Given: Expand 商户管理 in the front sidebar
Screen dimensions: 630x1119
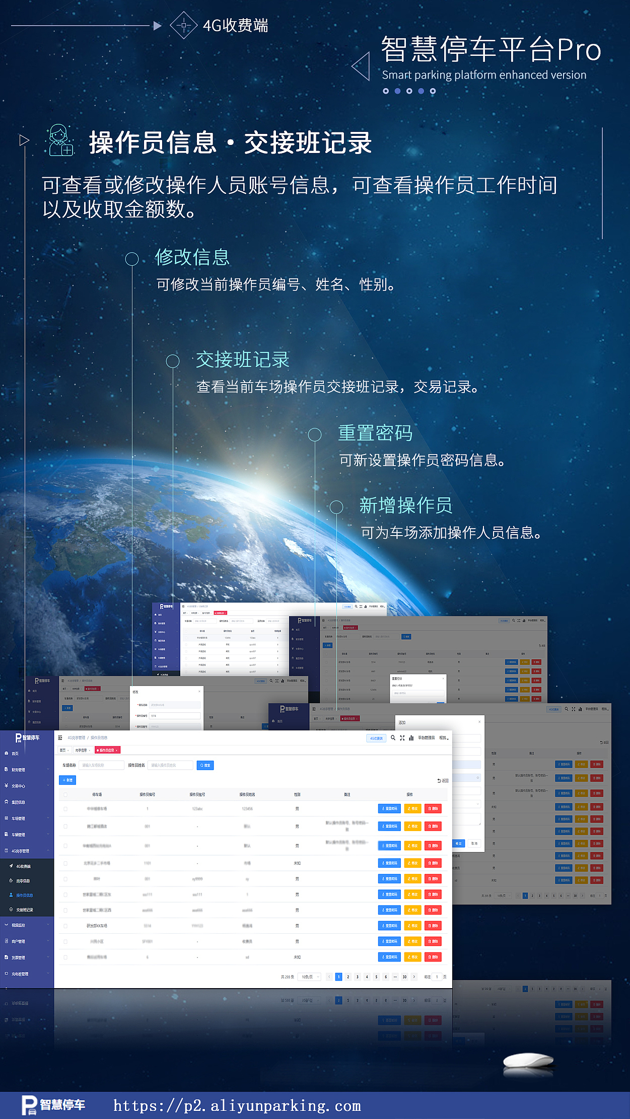Looking at the screenshot, I should 27,941.
